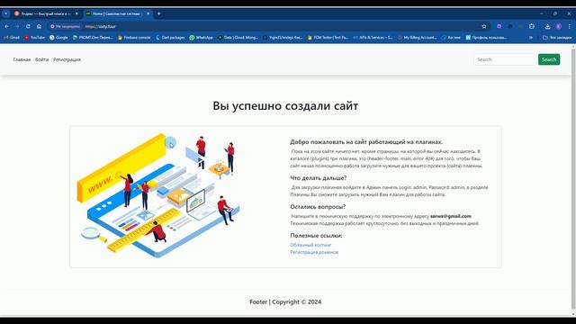Click the Полезные ссылки heading
Screen dimensions: 576x324
(316, 236)
